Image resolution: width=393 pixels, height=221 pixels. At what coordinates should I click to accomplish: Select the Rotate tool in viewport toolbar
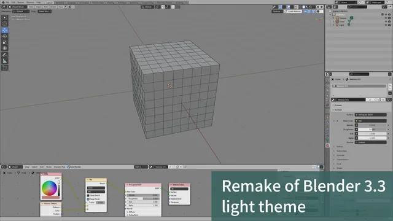coord(5,36)
